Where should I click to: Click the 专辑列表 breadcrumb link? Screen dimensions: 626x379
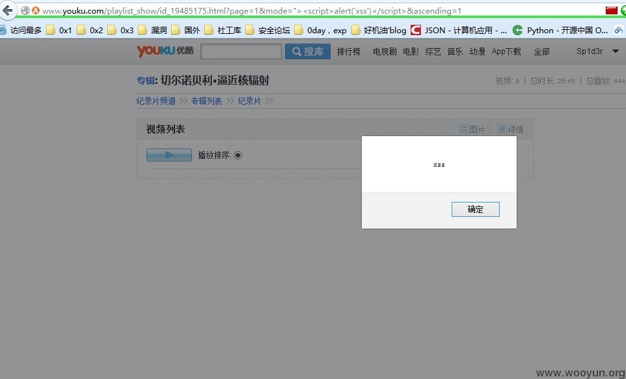[x=206, y=101]
